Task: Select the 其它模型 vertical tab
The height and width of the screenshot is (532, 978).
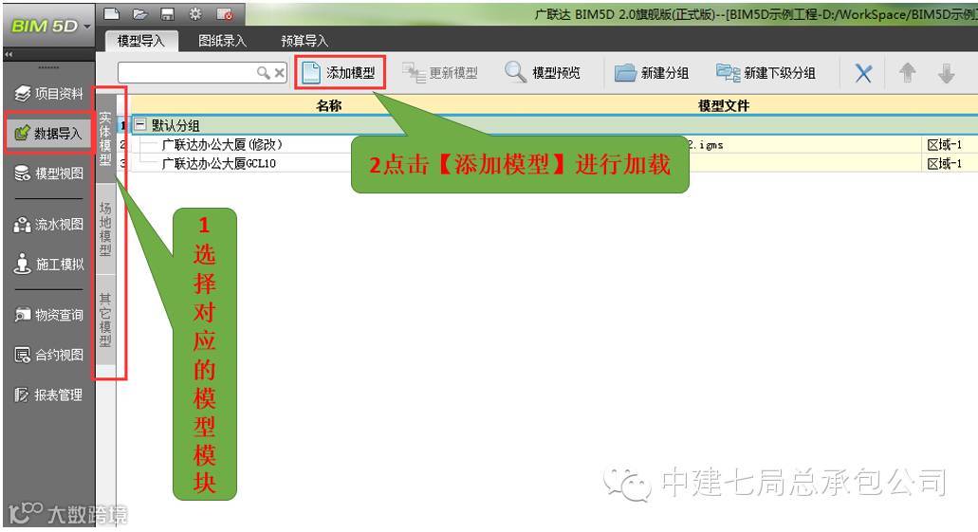Action: coord(105,320)
